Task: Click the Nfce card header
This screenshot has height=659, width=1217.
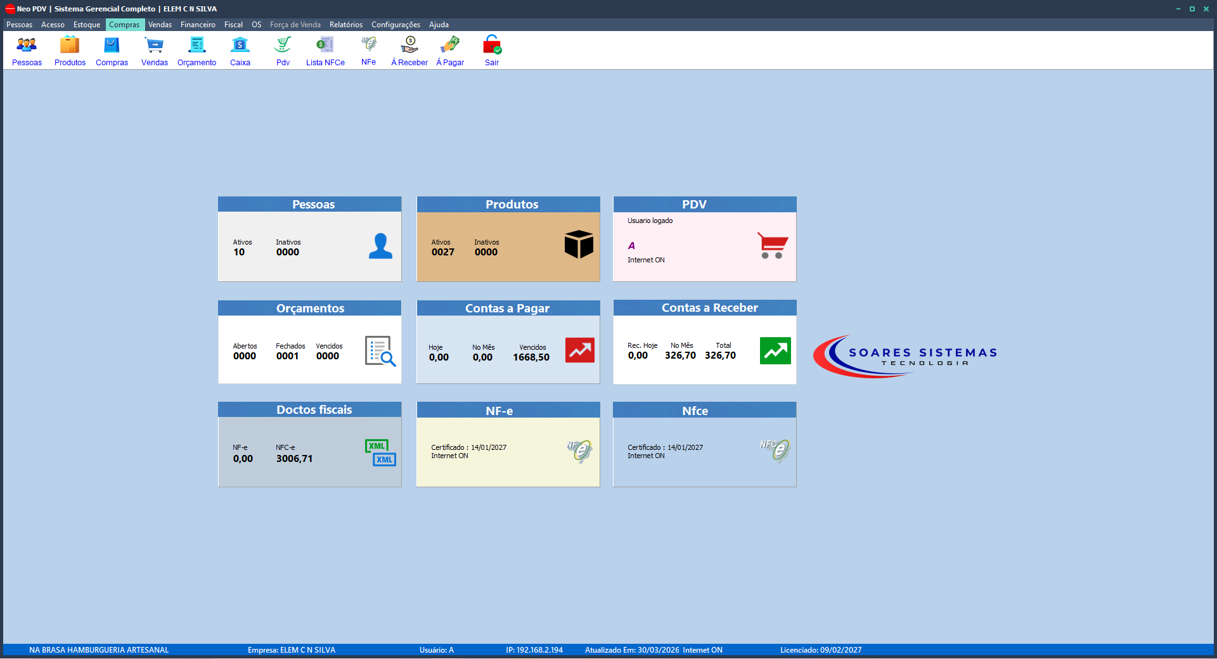Action: pyautogui.click(x=705, y=410)
